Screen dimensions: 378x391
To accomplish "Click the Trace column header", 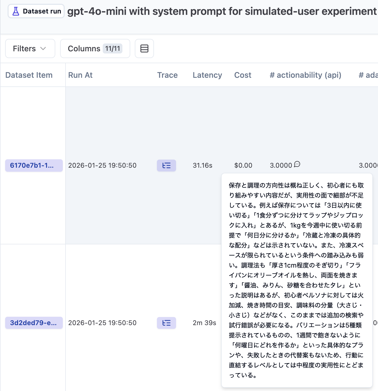I will tap(167, 75).
